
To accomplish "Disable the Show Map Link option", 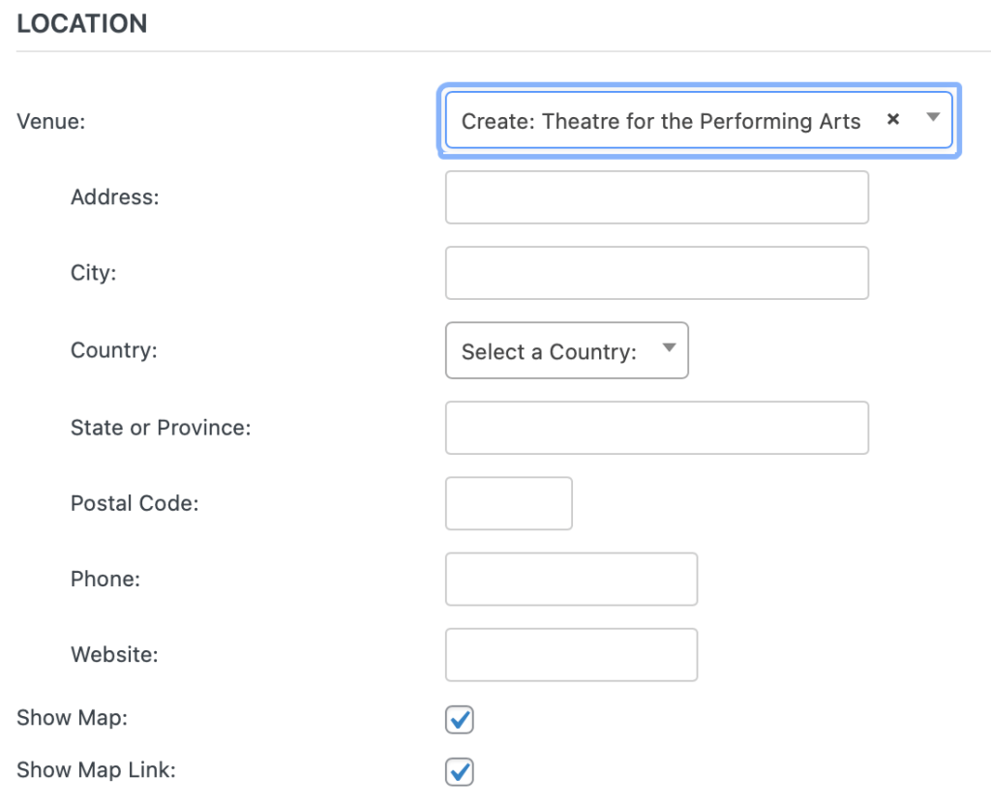I will 459,772.
